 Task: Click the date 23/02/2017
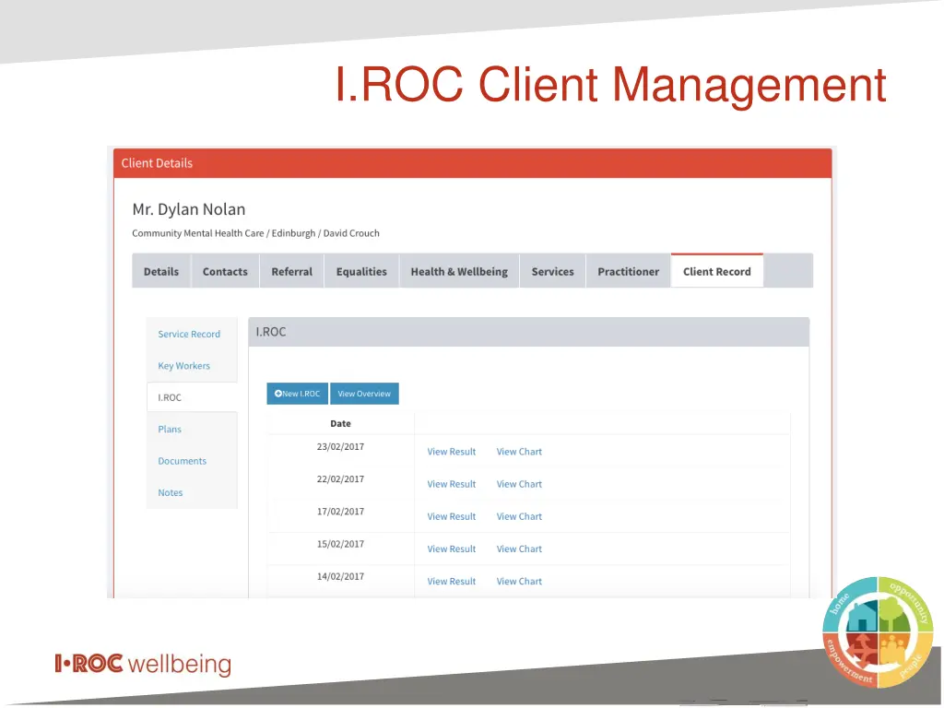click(341, 447)
